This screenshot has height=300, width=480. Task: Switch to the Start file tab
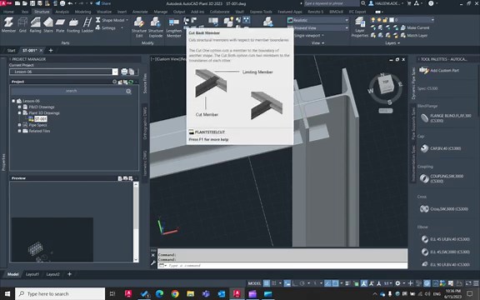[x=11, y=50]
